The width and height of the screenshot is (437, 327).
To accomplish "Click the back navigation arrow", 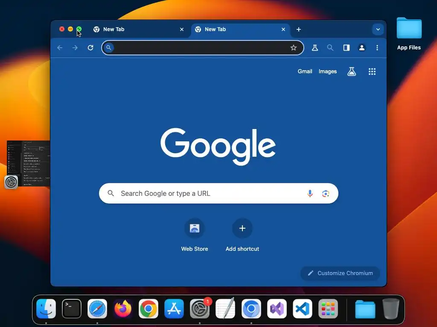I will coord(60,48).
